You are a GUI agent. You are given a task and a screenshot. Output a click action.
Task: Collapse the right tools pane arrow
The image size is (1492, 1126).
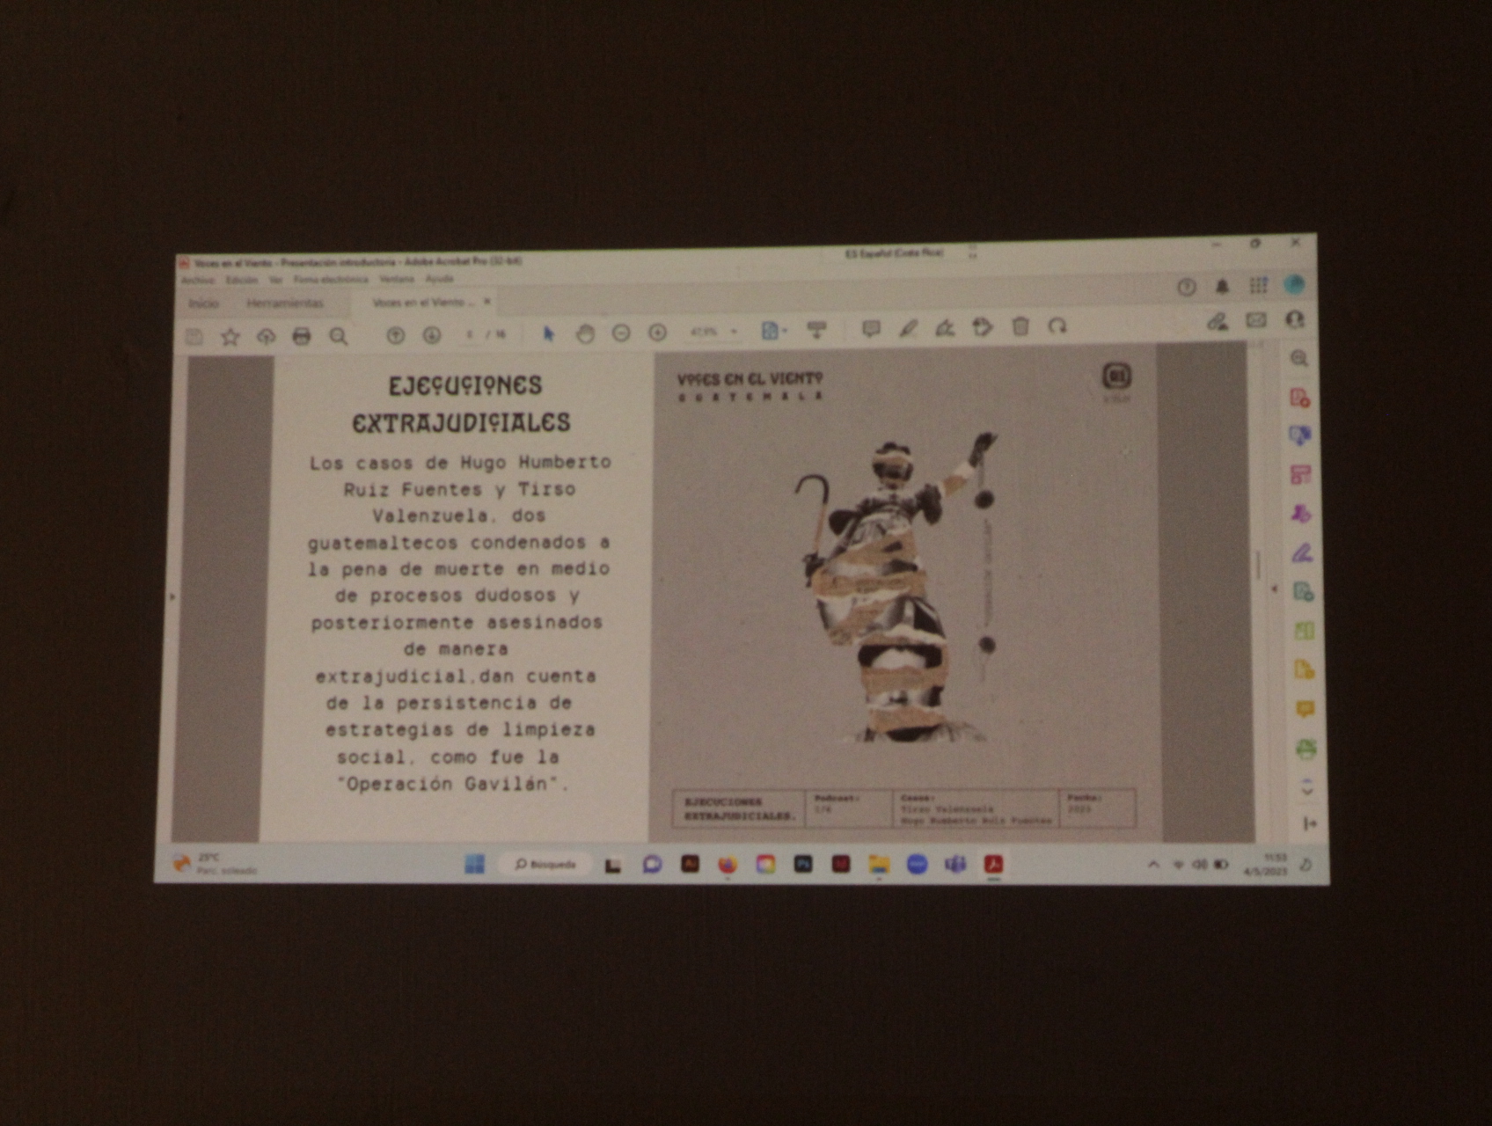tap(1274, 589)
